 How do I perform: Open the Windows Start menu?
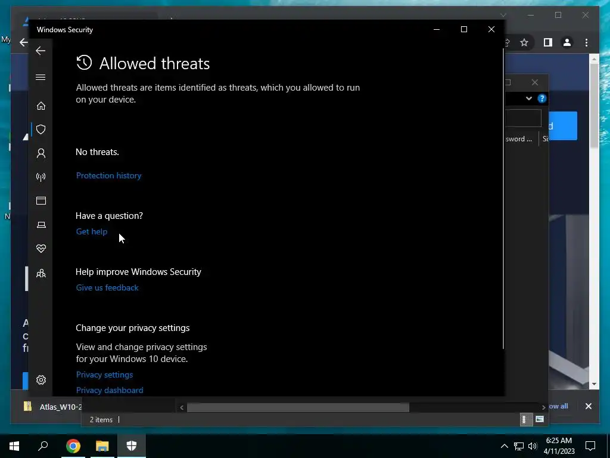[14, 446]
